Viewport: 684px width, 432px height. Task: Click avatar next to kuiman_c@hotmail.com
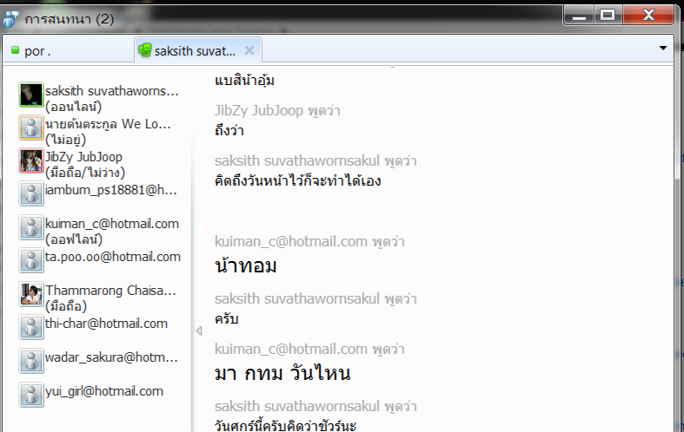pyautogui.click(x=31, y=228)
